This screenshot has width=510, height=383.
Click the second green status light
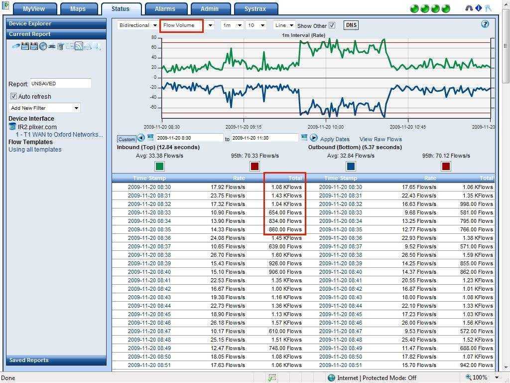tap(425, 8)
